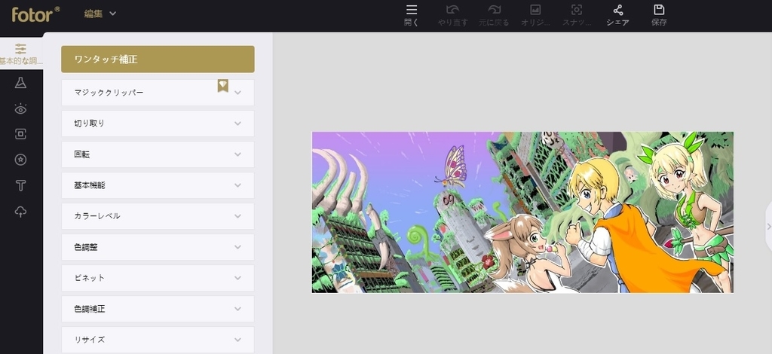The width and height of the screenshot is (772, 354).
Task: Expand the 色調整 section
Action: pyautogui.click(x=158, y=247)
